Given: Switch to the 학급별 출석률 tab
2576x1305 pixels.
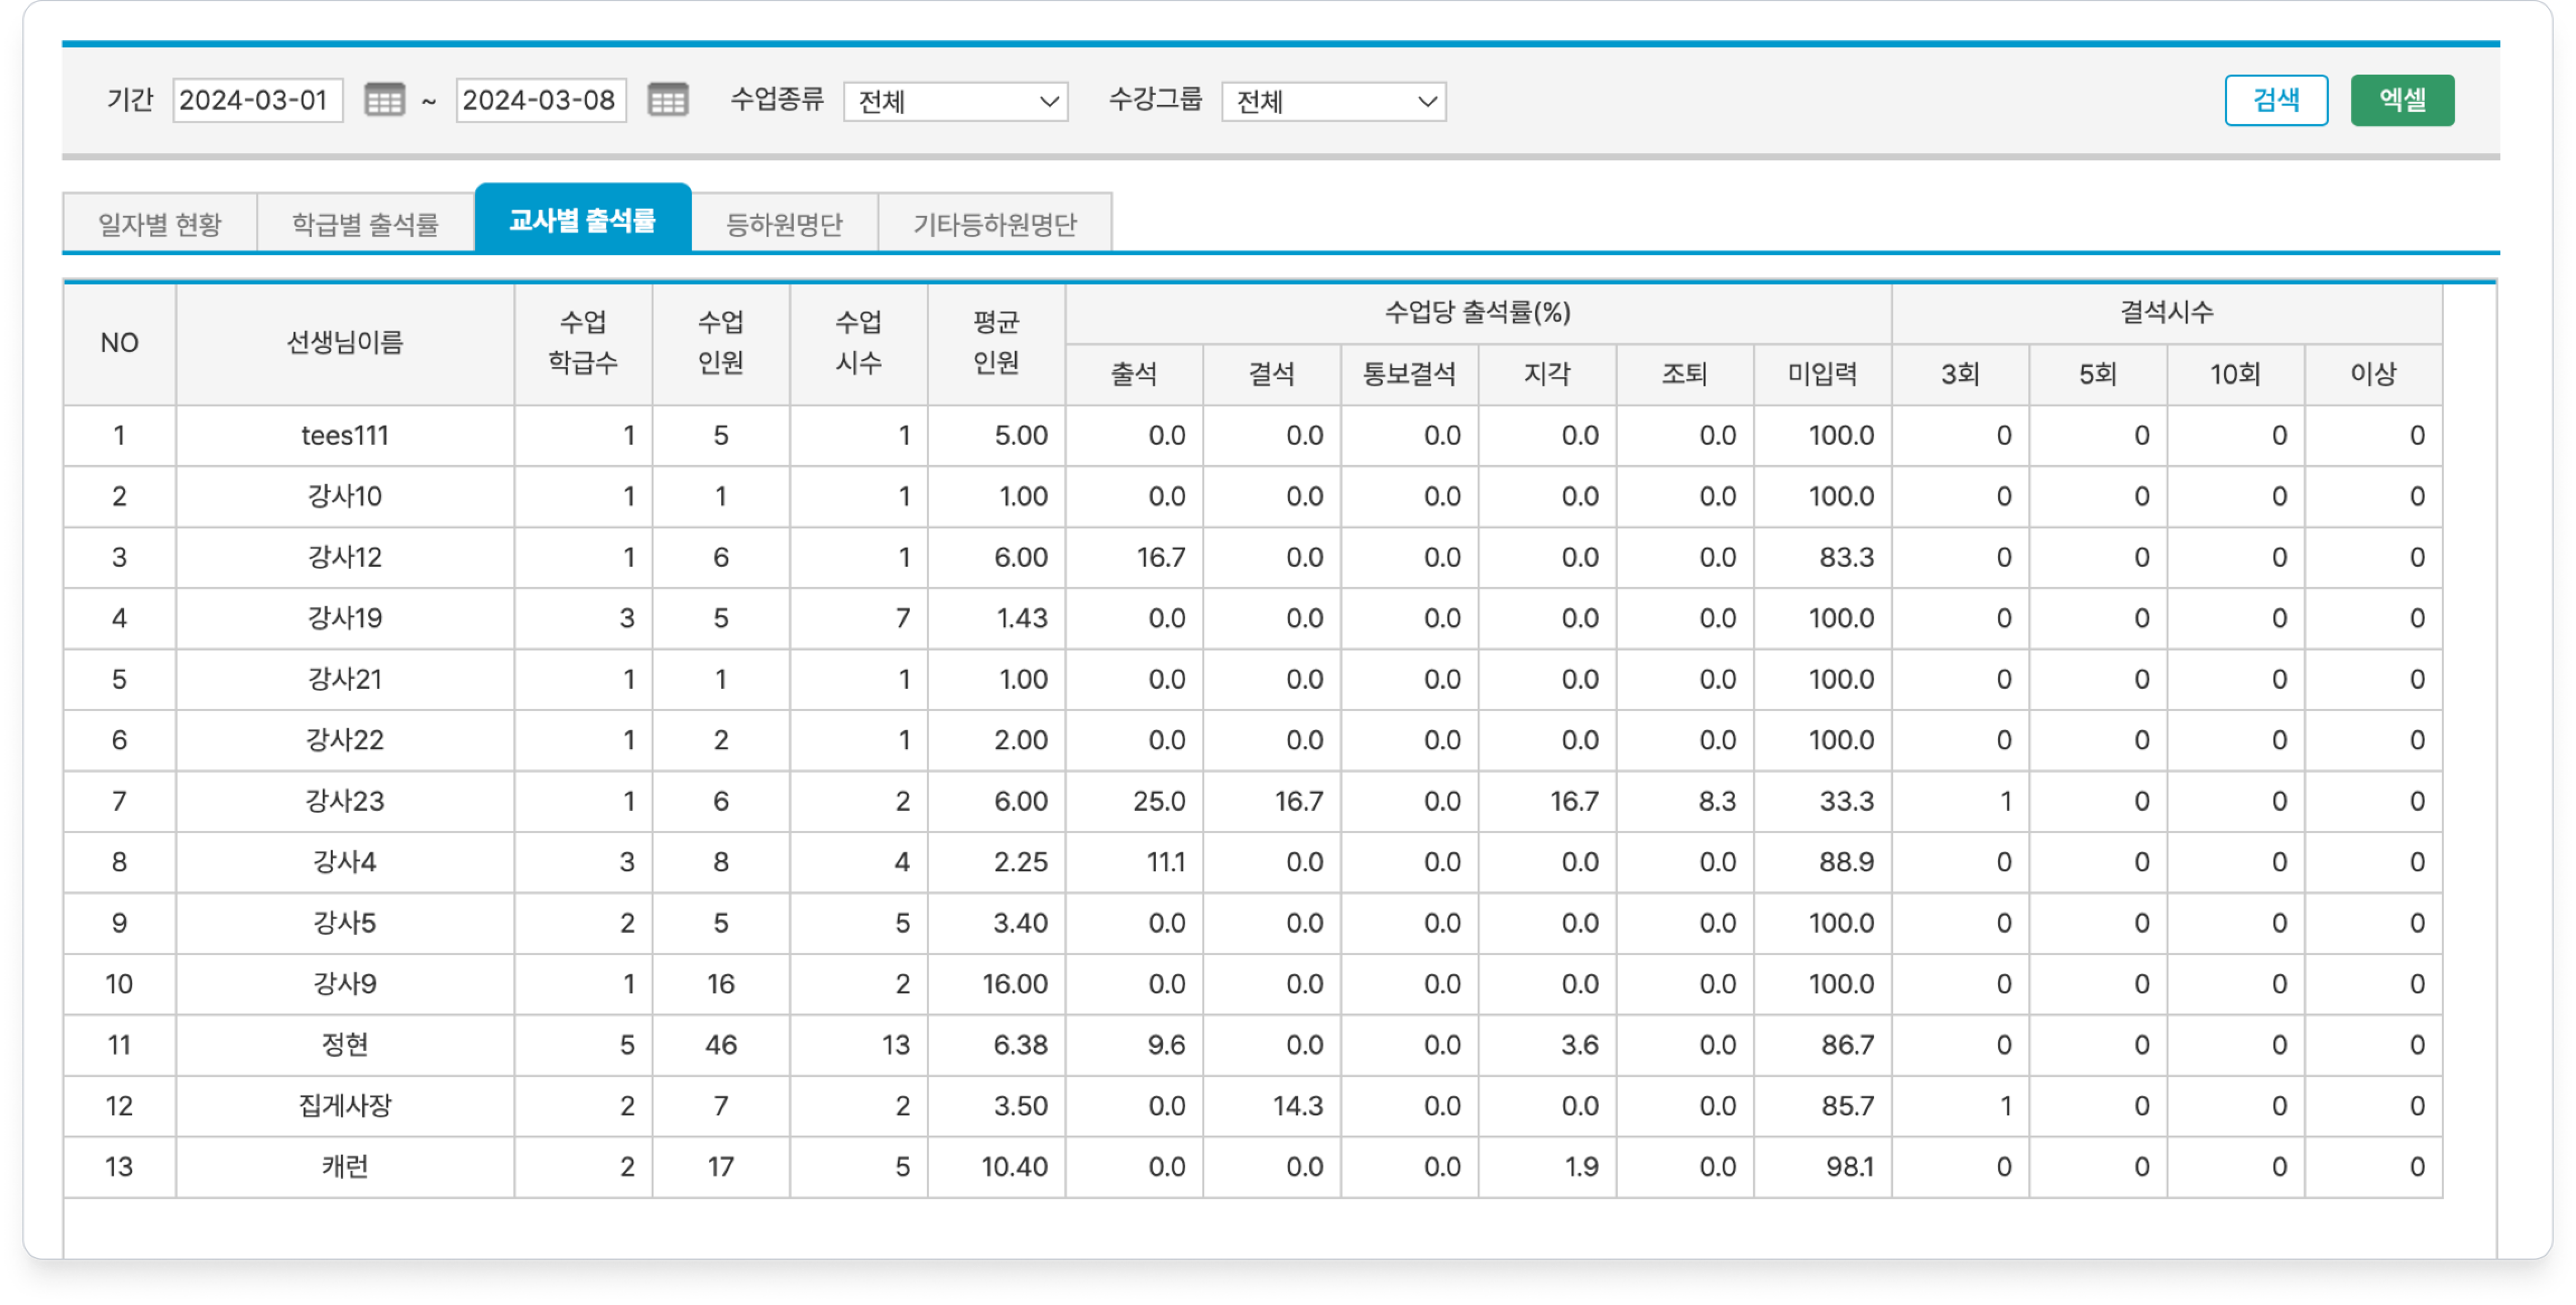Looking at the screenshot, I should pos(365,224).
